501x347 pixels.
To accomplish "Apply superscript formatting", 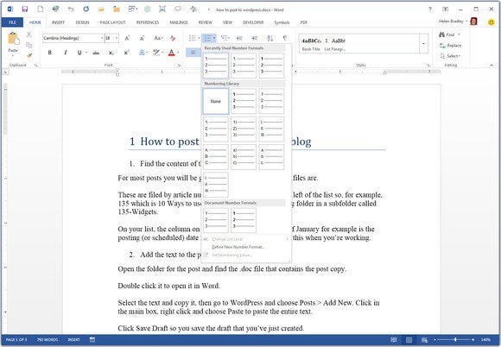I will point(126,53).
